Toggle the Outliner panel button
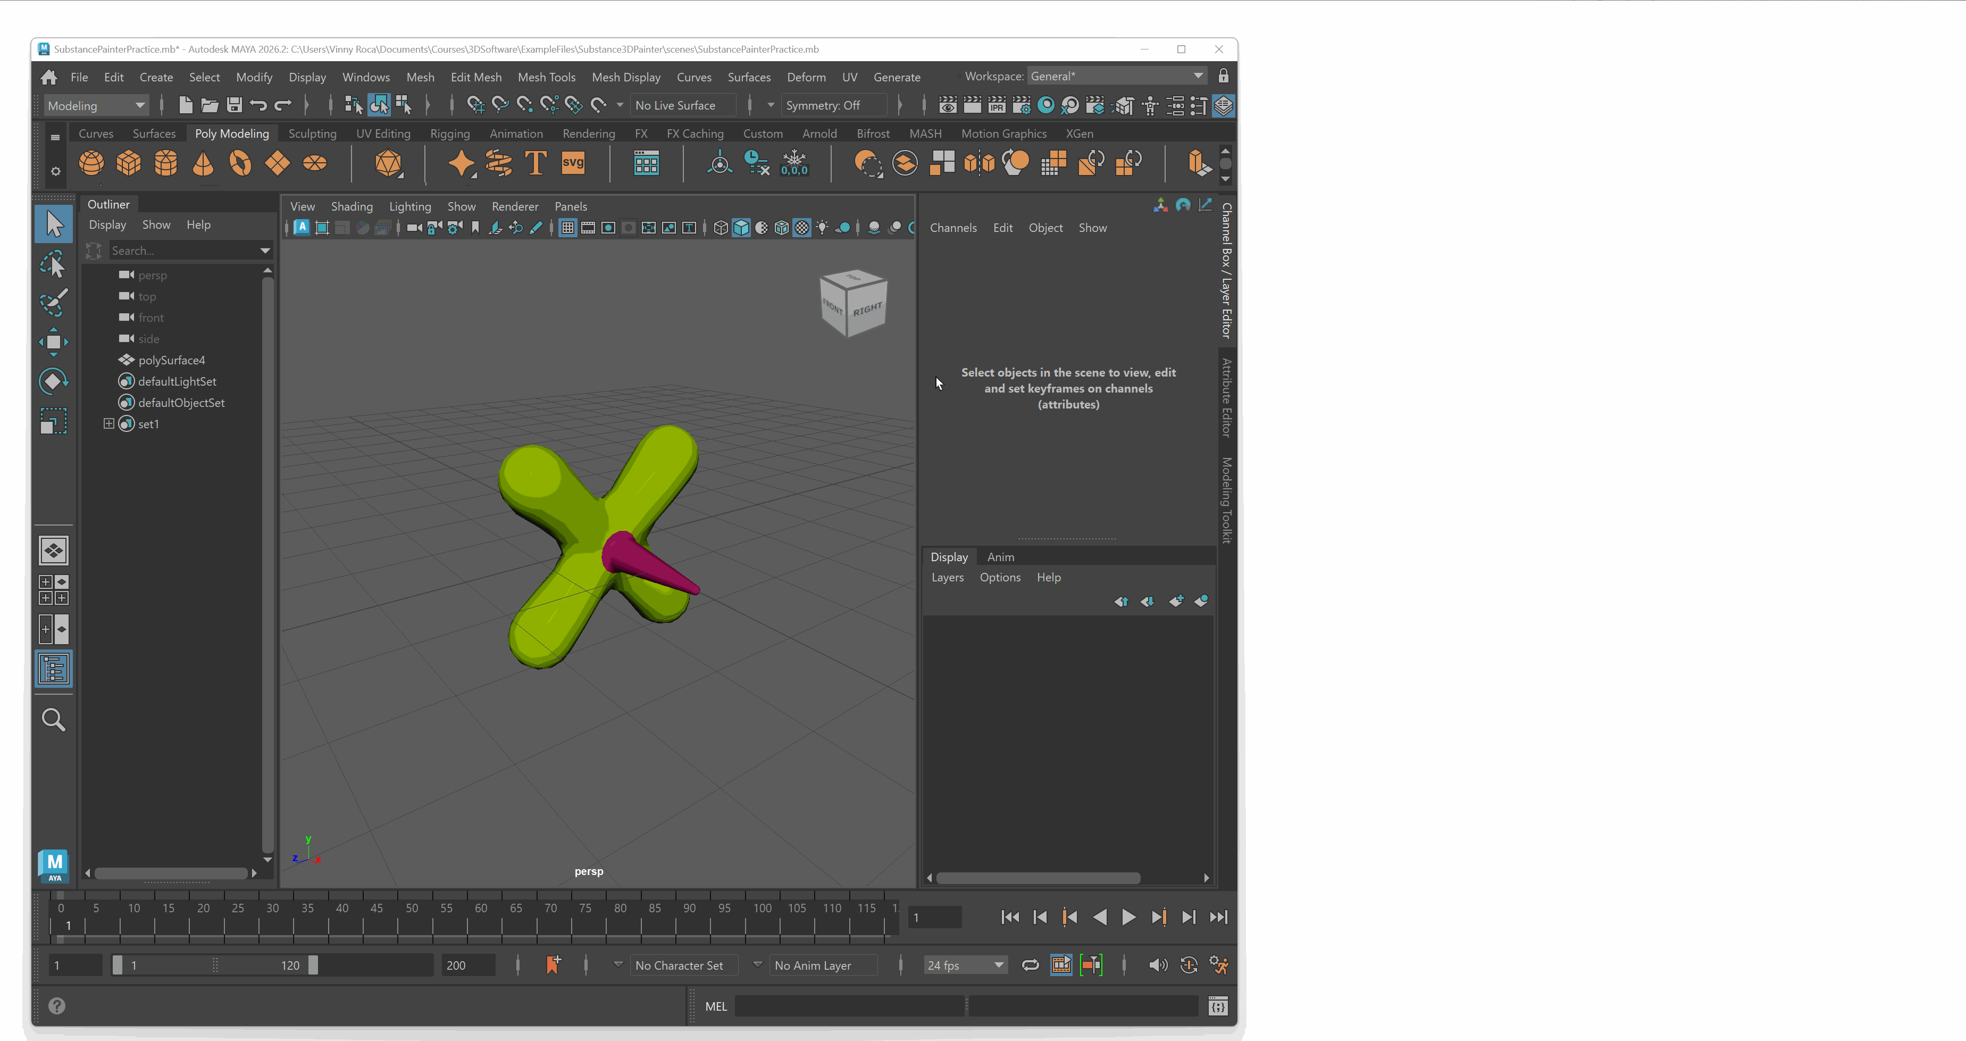 [53, 669]
